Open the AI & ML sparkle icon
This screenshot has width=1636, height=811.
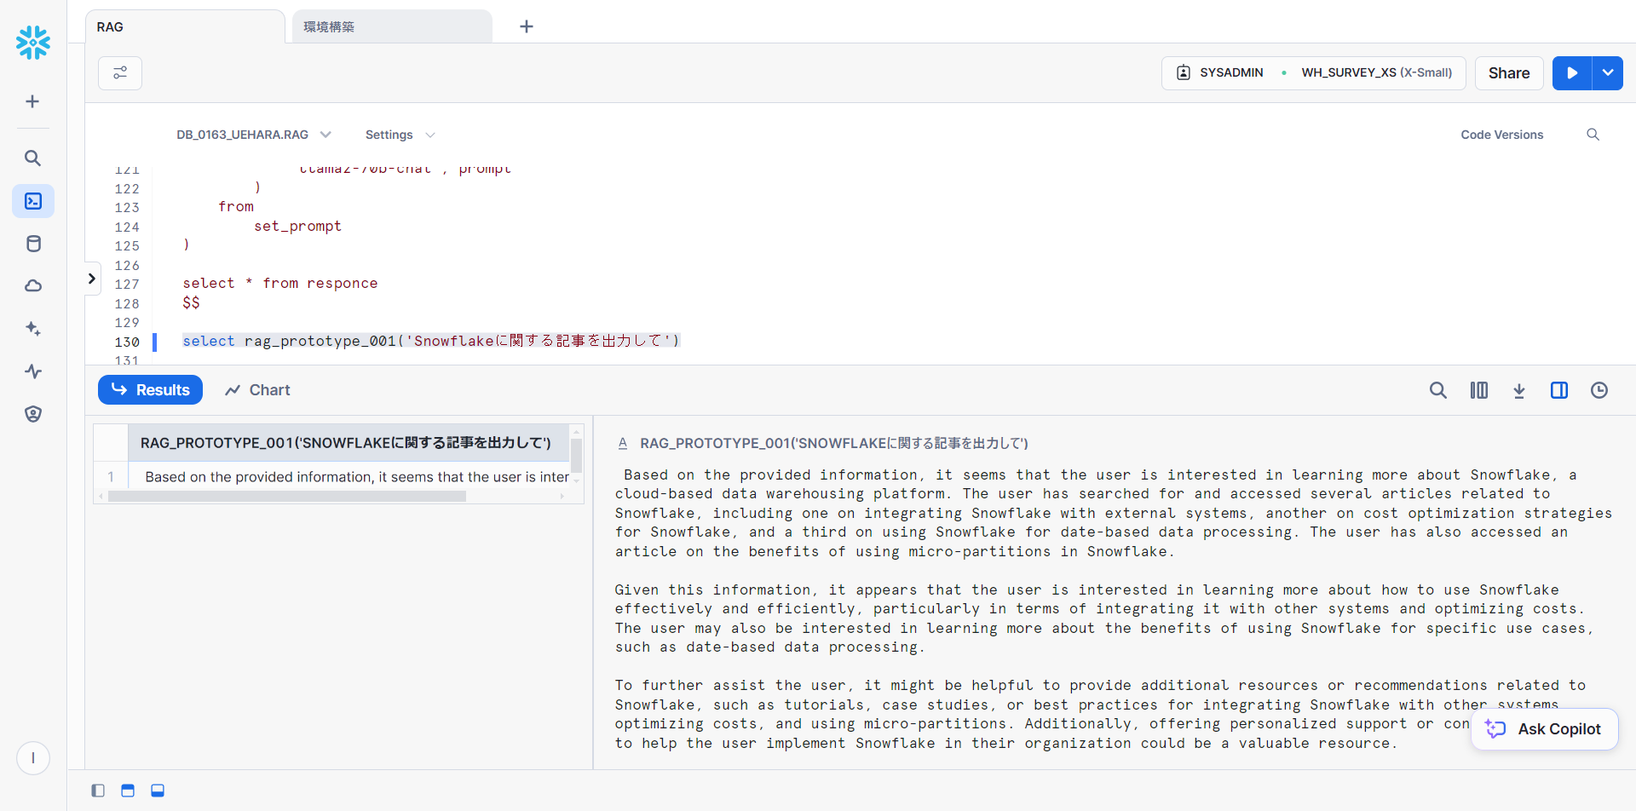tap(33, 329)
